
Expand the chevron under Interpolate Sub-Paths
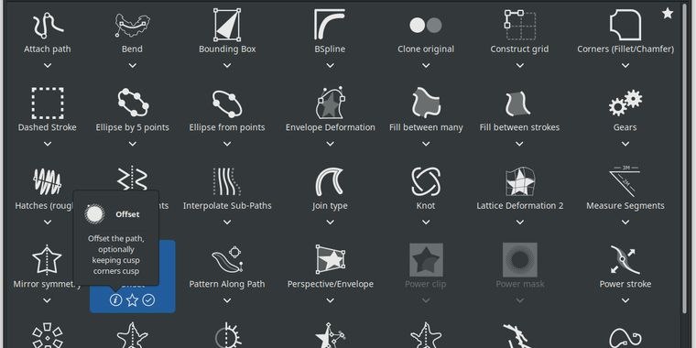click(x=227, y=222)
